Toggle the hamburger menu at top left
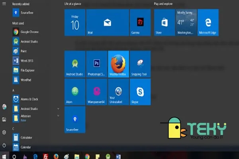 coord(4,4)
